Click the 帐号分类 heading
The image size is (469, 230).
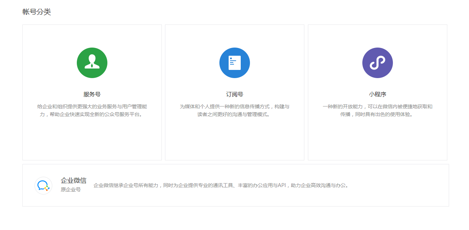(x=37, y=12)
